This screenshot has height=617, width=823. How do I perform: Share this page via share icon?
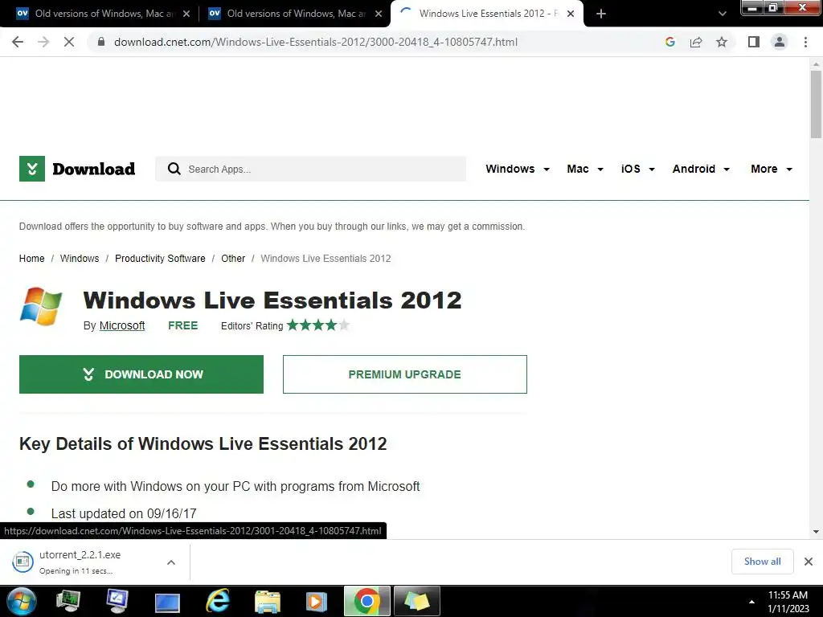(x=696, y=42)
